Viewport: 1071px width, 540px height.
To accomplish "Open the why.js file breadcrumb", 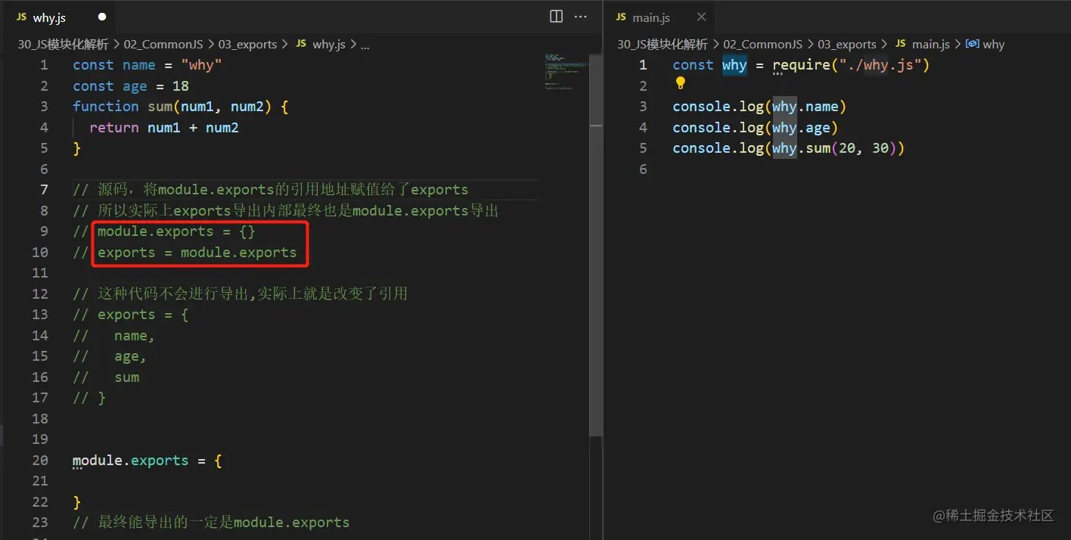I will point(329,44).
